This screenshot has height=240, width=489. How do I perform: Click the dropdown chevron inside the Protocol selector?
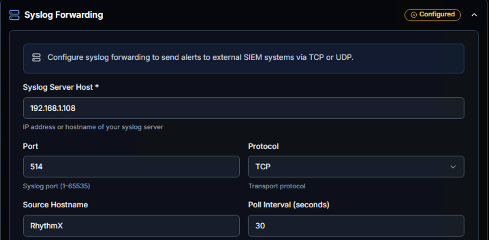(453, 167)
